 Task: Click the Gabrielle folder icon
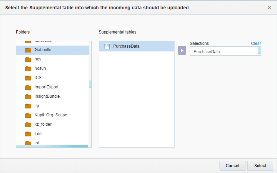pyautogui.click(x=28, y=50)
